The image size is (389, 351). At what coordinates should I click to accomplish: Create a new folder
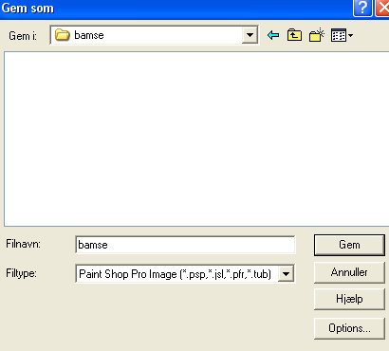[x=317, y=35]
